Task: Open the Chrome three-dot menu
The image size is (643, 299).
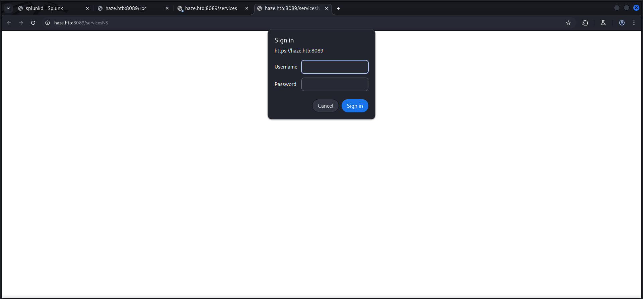Action: (634, 23)
